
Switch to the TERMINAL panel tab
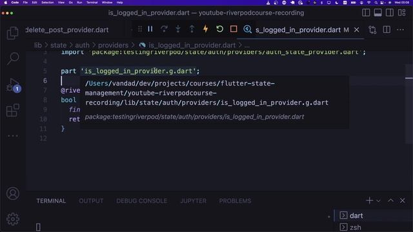pyautogui.click(x=51, y=201)
